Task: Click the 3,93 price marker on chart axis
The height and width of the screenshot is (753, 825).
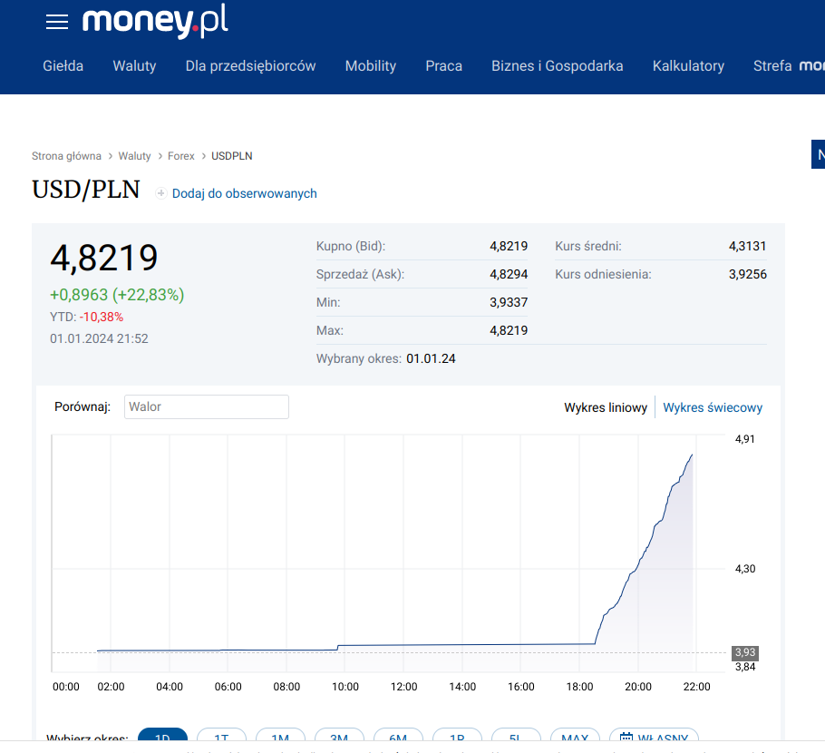Action: pyautogui.click(x=744, y=652)
